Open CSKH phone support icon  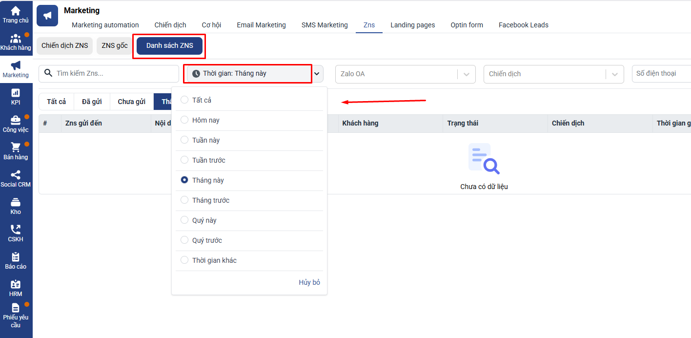pos(16,230)
